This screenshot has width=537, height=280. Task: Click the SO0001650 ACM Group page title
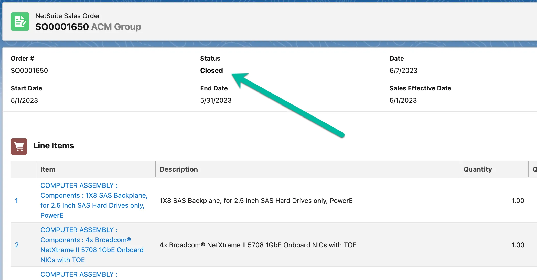pos(88,27)
